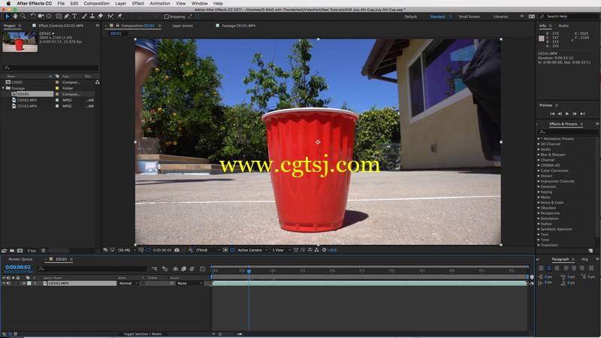Click the Reset Exposure icon in viewer footer
The image size is (601, 338).
click(325, 250)
